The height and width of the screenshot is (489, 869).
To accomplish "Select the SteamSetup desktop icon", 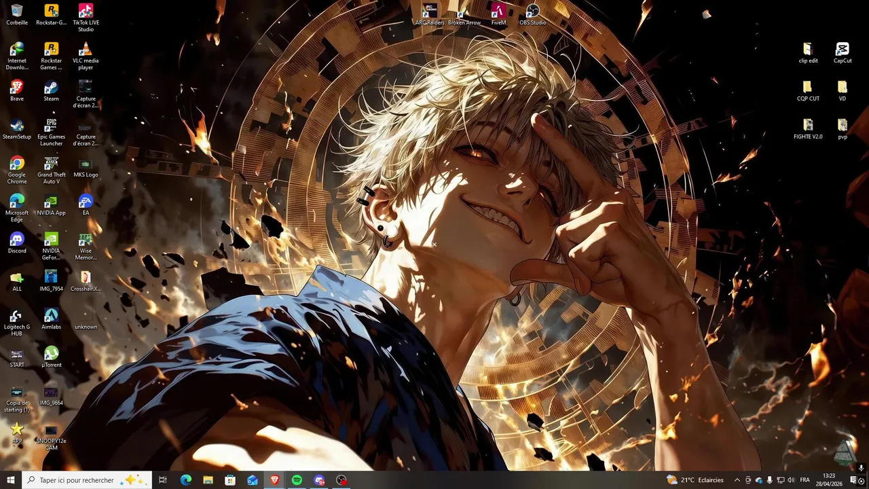I will point(17,129).
